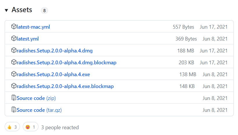The height and width of the screenshot is (135, 238).
Task: Open radishes.Setup.2.0.0-alpha.4.exe.blockmap link
Action: tap(65, 86)
